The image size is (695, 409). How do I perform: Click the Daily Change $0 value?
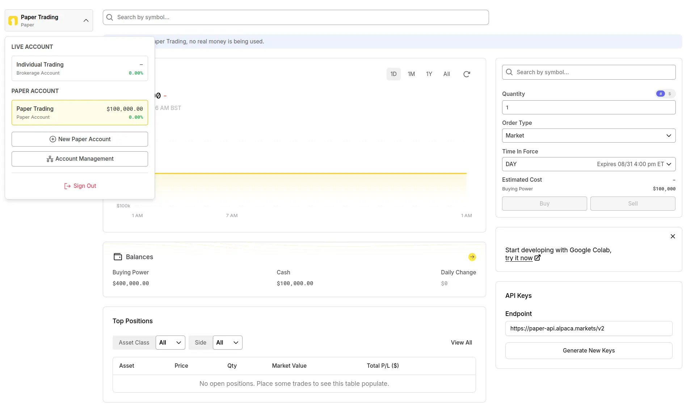444,283
